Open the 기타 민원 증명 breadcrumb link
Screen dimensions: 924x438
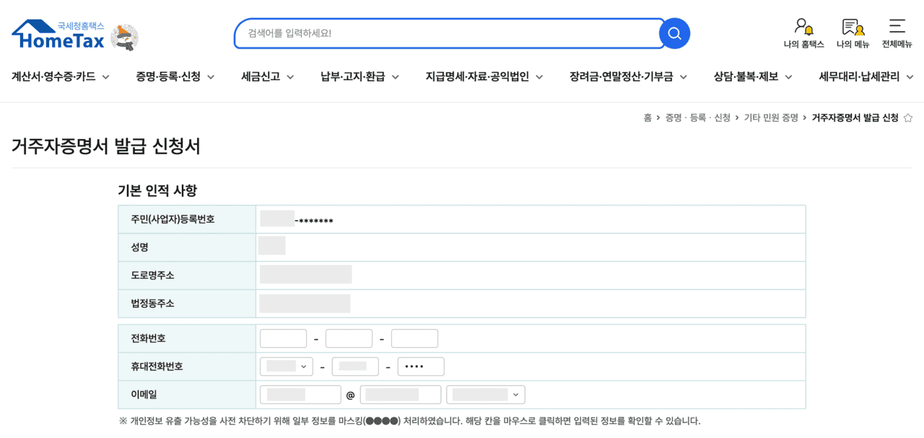(771, 118)
